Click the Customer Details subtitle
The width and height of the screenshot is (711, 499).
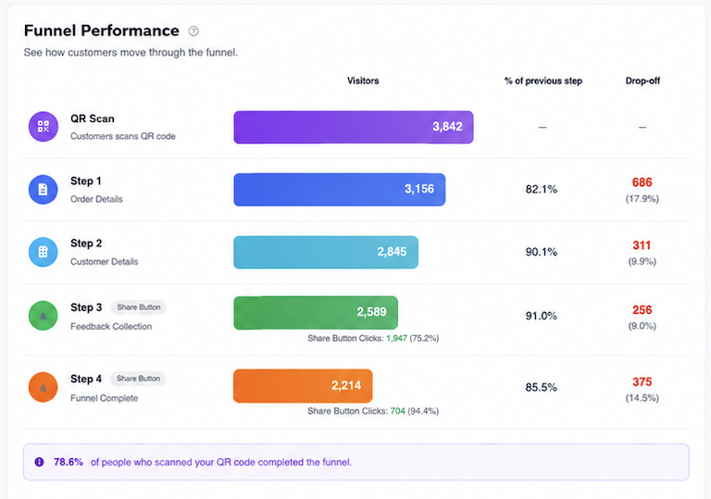105,262
